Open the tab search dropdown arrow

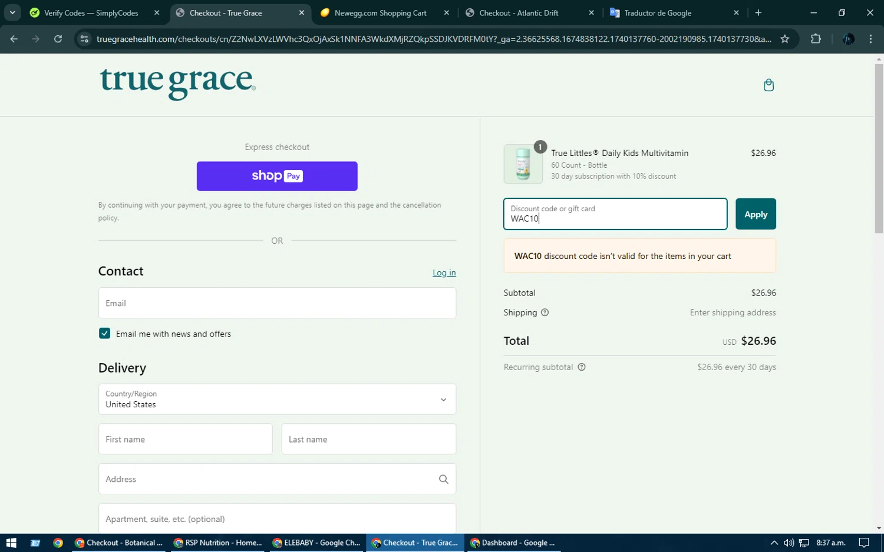tap(12, 12)
